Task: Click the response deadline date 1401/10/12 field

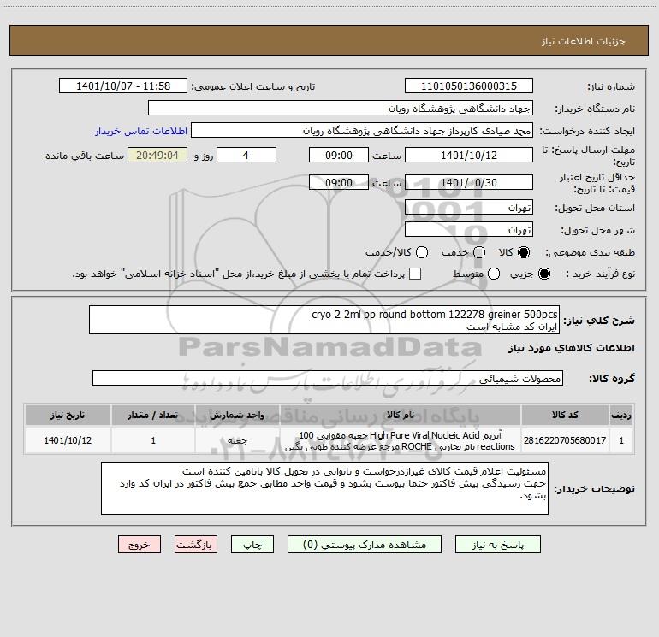Action: (469, 156)
